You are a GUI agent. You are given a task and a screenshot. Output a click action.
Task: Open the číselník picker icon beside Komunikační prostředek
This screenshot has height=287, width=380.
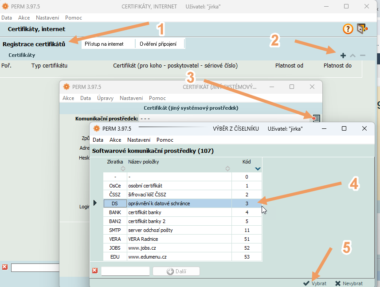316,118
